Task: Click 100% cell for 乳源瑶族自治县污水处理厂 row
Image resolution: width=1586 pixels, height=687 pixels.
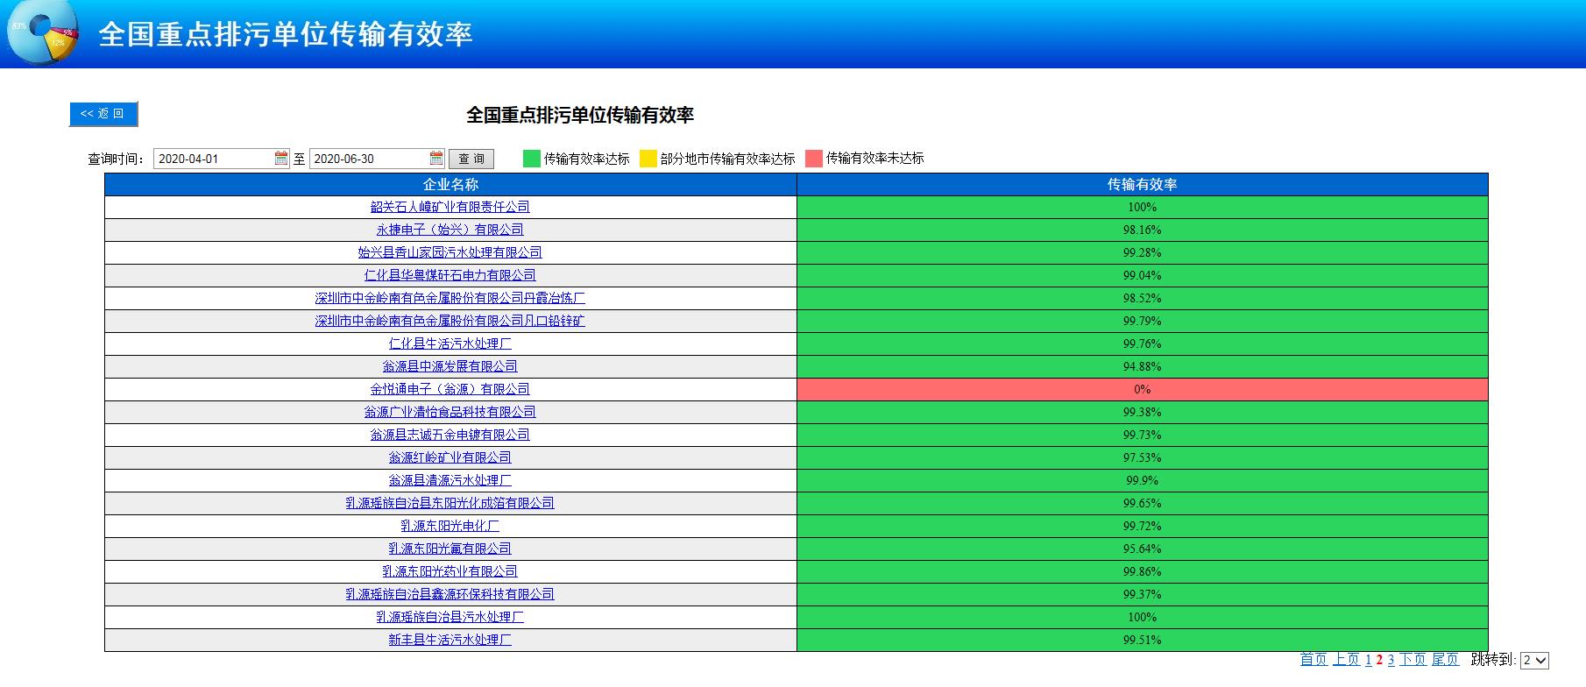Action: pos(1143,617)
